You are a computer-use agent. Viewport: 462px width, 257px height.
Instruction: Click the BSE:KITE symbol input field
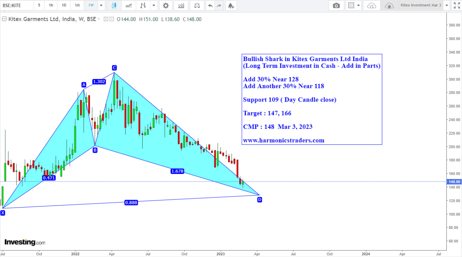pos(16,5)
